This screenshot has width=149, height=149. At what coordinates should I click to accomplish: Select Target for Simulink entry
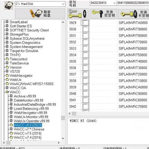click(24, 51)
